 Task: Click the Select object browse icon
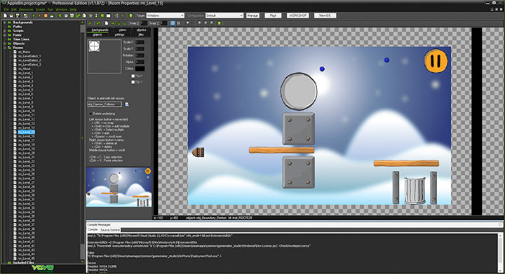[x=126, y=104]
